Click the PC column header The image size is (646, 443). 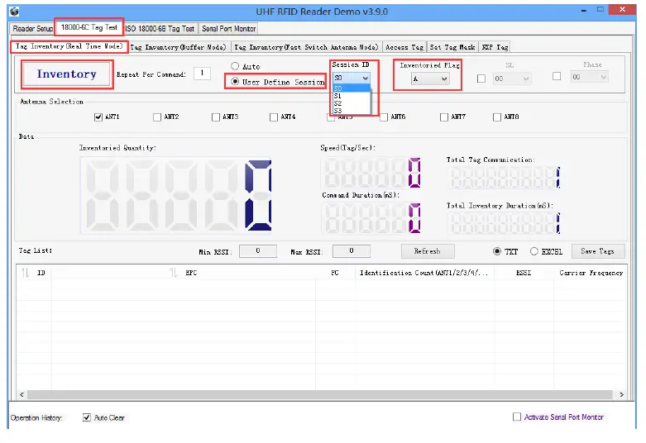[335, 273]
